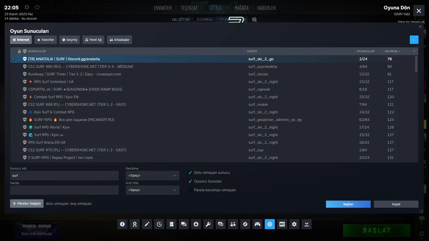Open the Gecikme latency dropdown
429x241 pixels.
(152, 176)
